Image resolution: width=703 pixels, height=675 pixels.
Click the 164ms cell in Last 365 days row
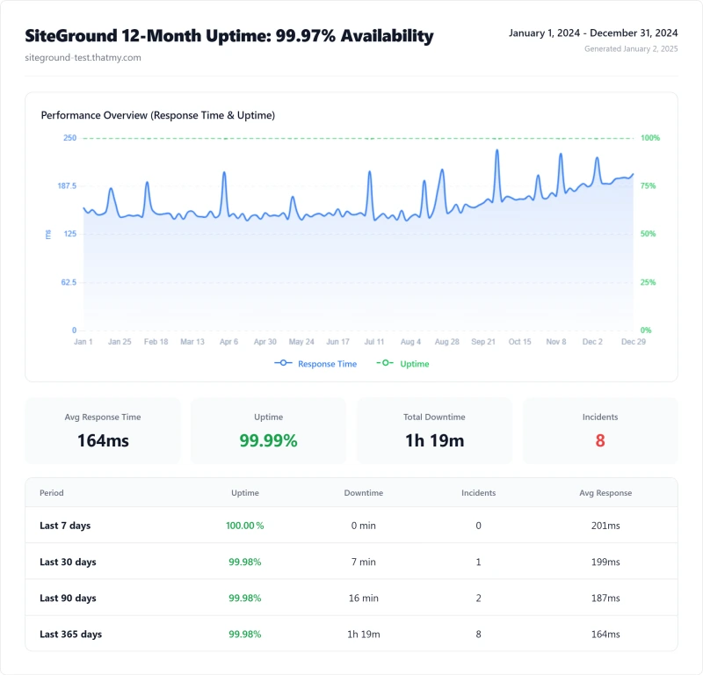click(x=605, y=635)
